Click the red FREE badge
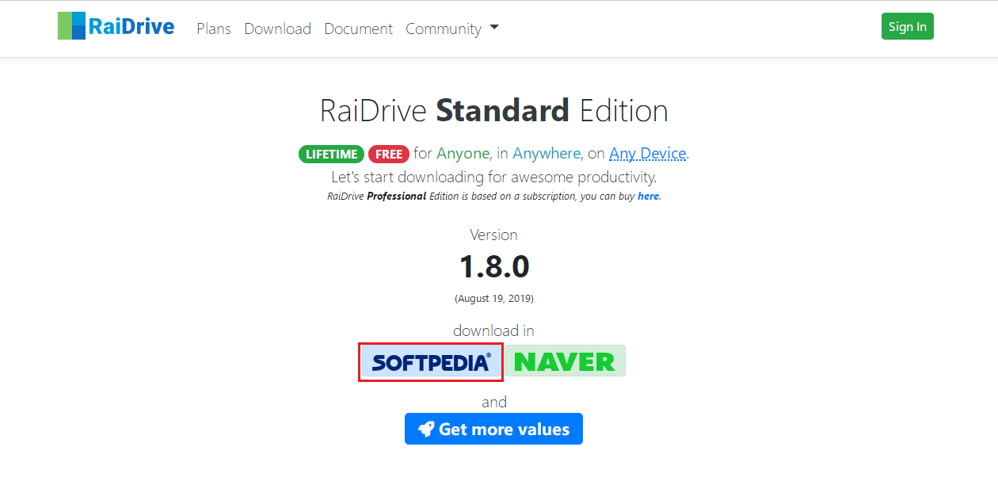998x485 pixels. pyautogui.click(x=389, y=155)
